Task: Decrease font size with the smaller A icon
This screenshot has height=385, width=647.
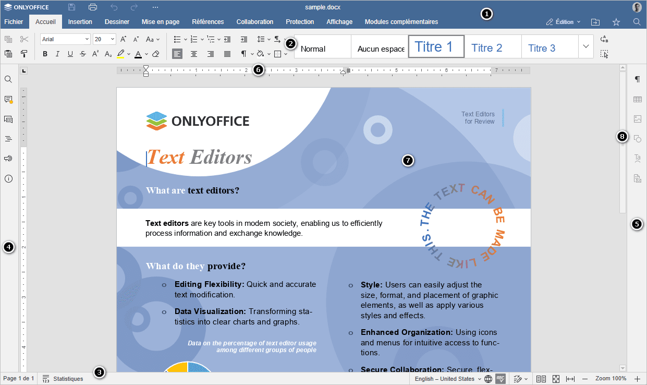Action: (x=136, y=39)
